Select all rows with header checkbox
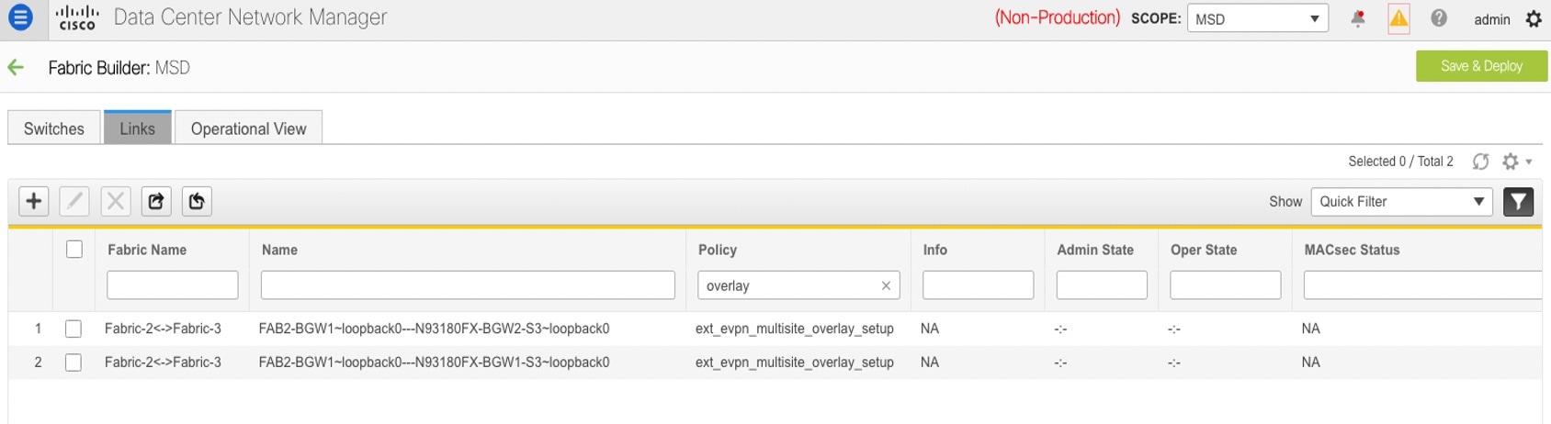 [x=74, y=249]
